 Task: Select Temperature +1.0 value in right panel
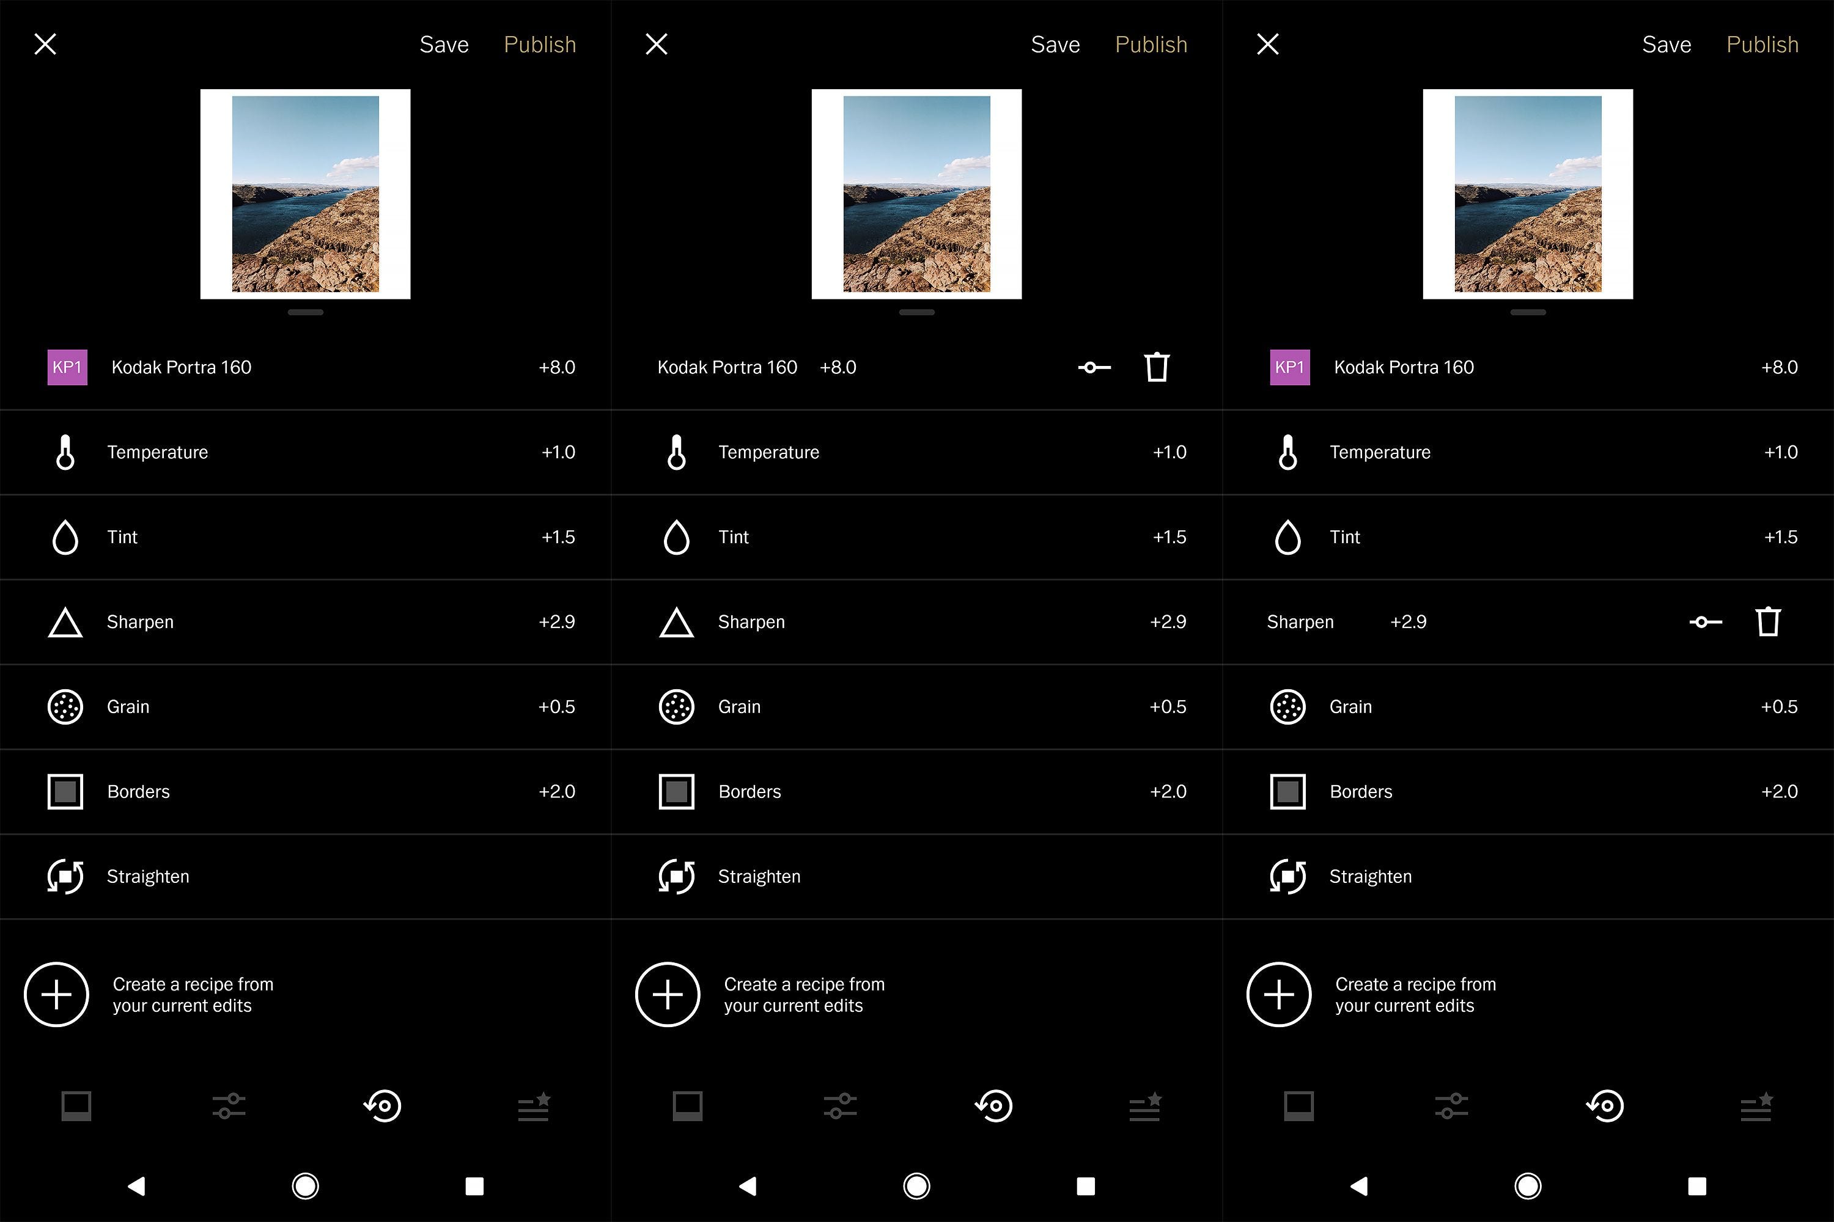point(1781,452)
